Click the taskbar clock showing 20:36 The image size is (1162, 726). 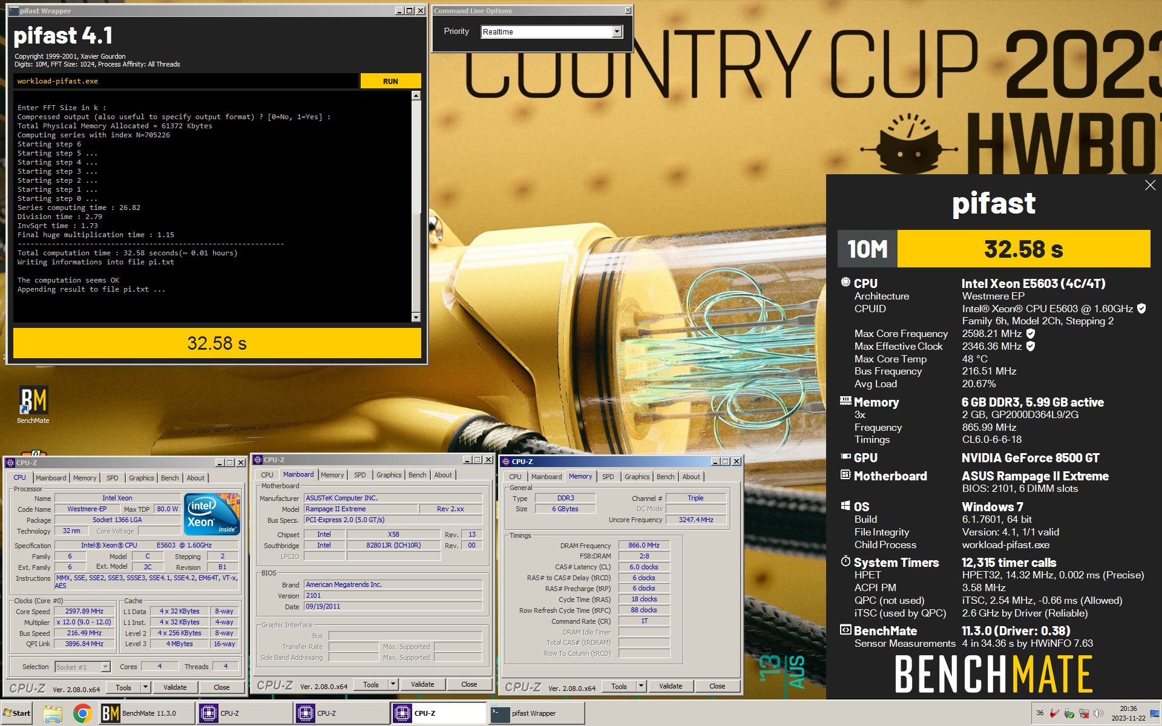coord(1128,713)
